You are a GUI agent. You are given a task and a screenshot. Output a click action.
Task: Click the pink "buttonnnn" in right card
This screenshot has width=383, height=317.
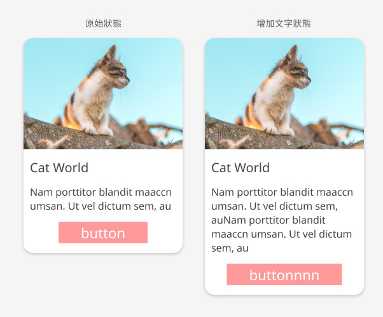(x=284, y=274)
